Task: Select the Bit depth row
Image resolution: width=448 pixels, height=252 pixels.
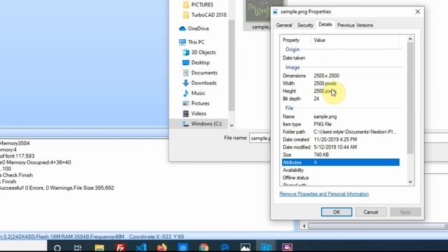Action: coord(341,99)
